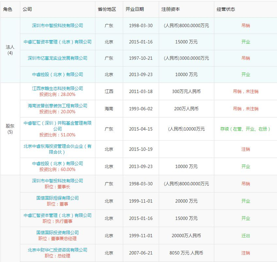
Task: Click status 存续(在营、开业、在册)
Action: coord(246,129)
